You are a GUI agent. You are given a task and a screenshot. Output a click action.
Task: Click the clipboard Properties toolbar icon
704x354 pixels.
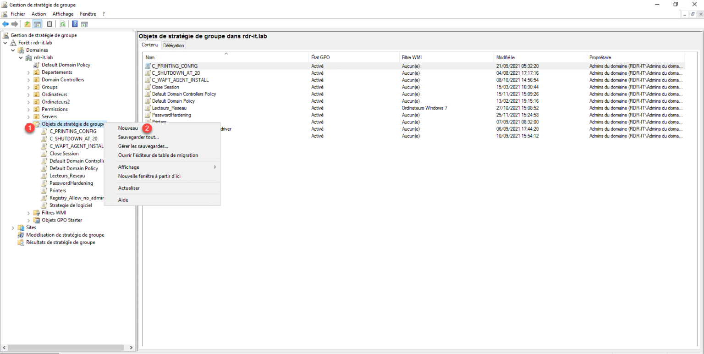[x=49, y=24]
